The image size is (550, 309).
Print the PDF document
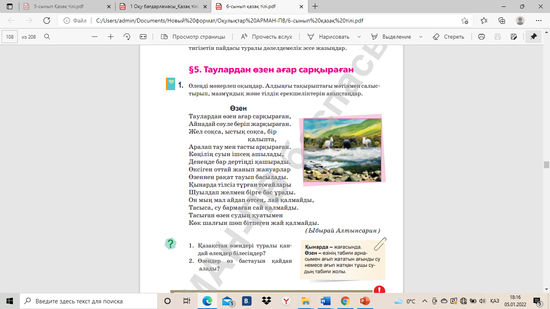click(x=481, y=37)
